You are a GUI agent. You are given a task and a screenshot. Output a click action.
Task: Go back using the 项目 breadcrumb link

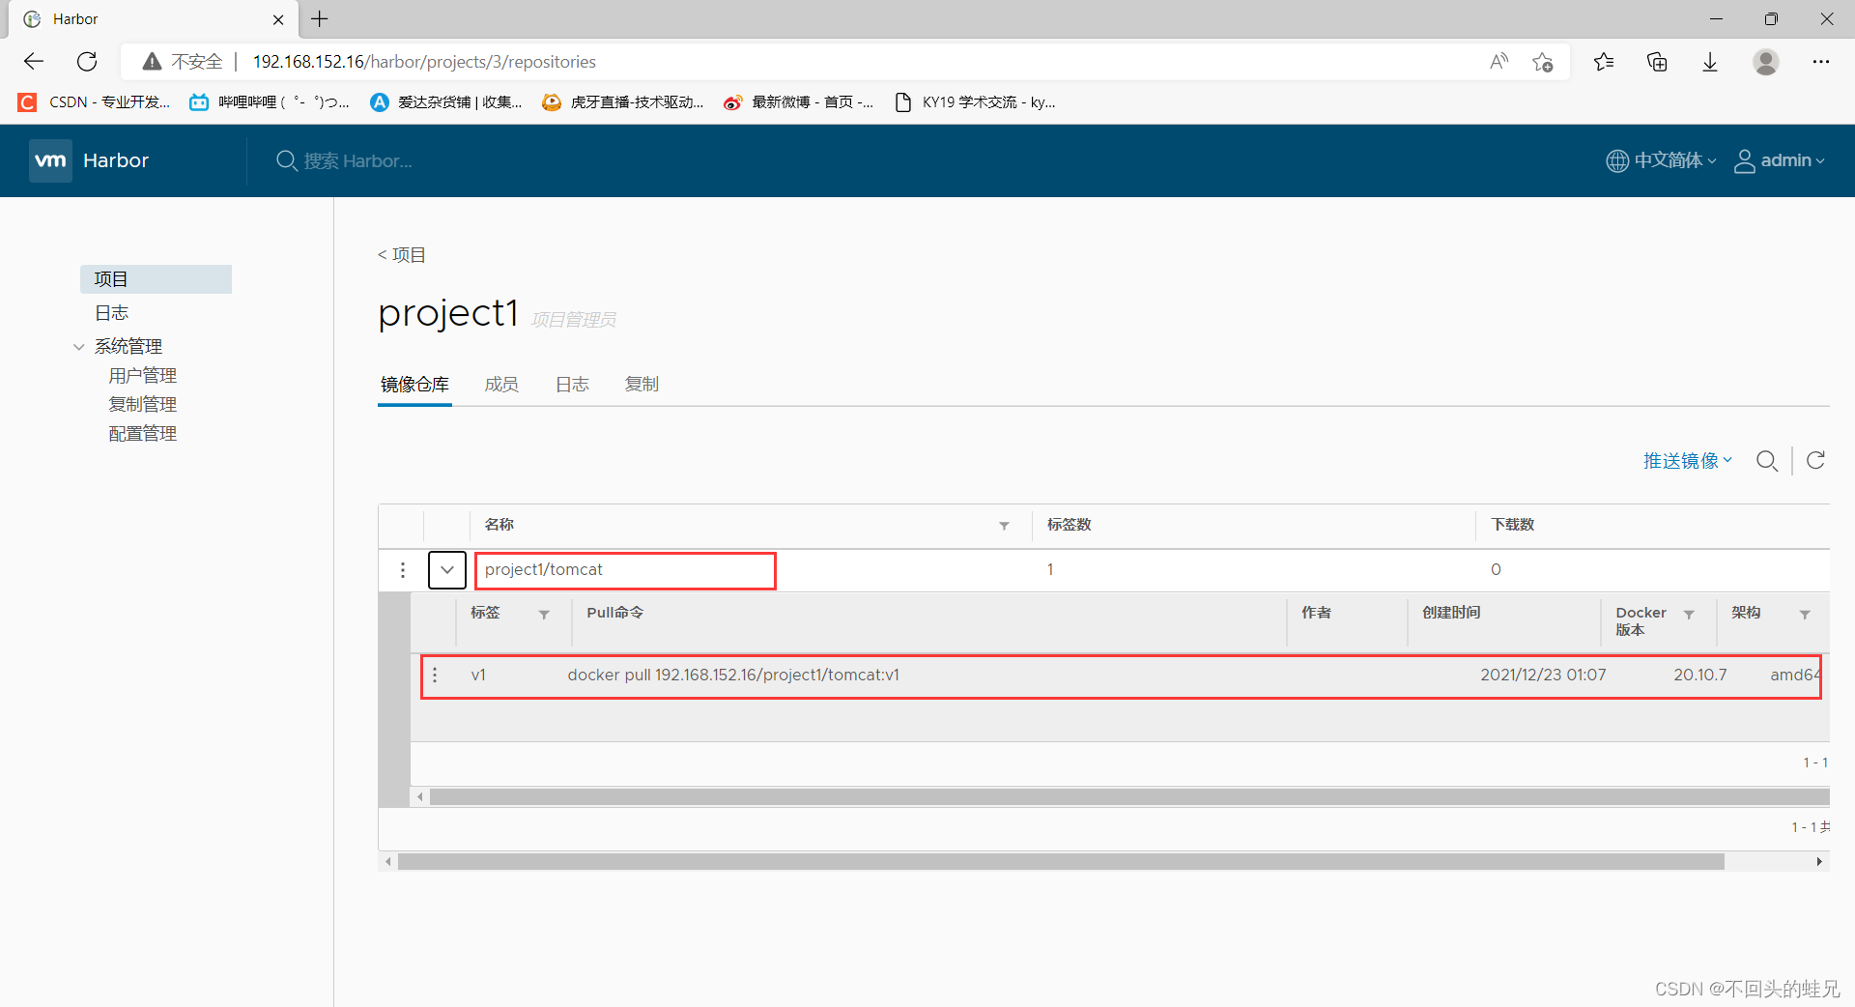click(x=402, y=255)
